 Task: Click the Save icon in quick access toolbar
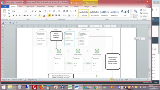click(x=3, y=23)
